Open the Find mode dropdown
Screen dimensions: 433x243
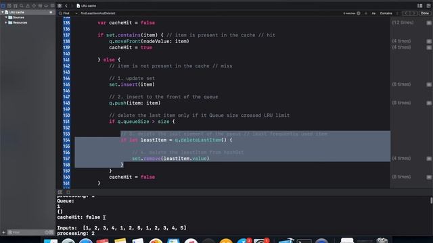pyautogui.click(x=68, y=13)
